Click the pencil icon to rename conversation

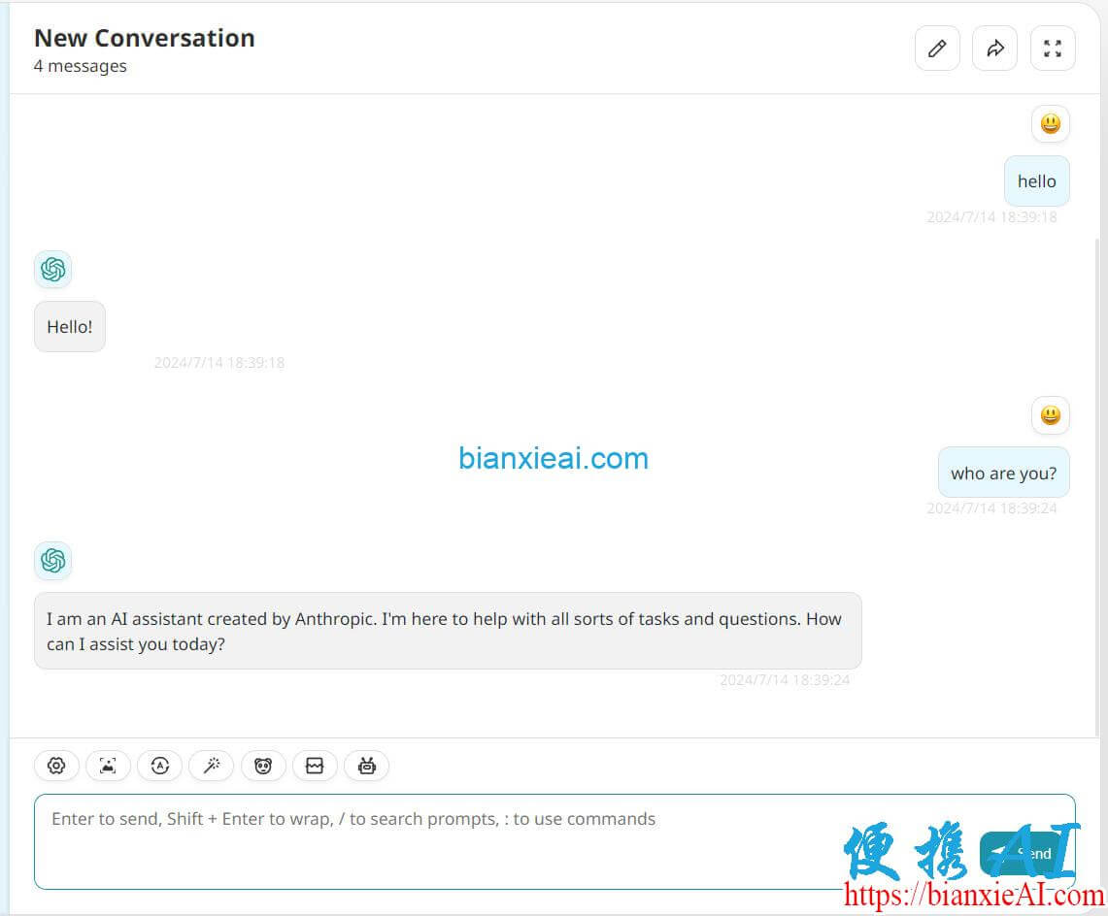coord(937,49)
